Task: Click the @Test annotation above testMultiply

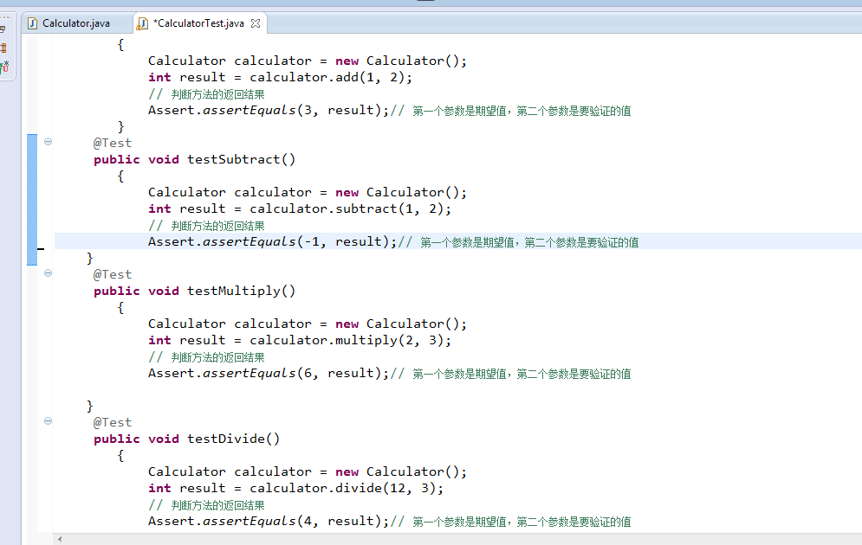Action: coord(112,274)
